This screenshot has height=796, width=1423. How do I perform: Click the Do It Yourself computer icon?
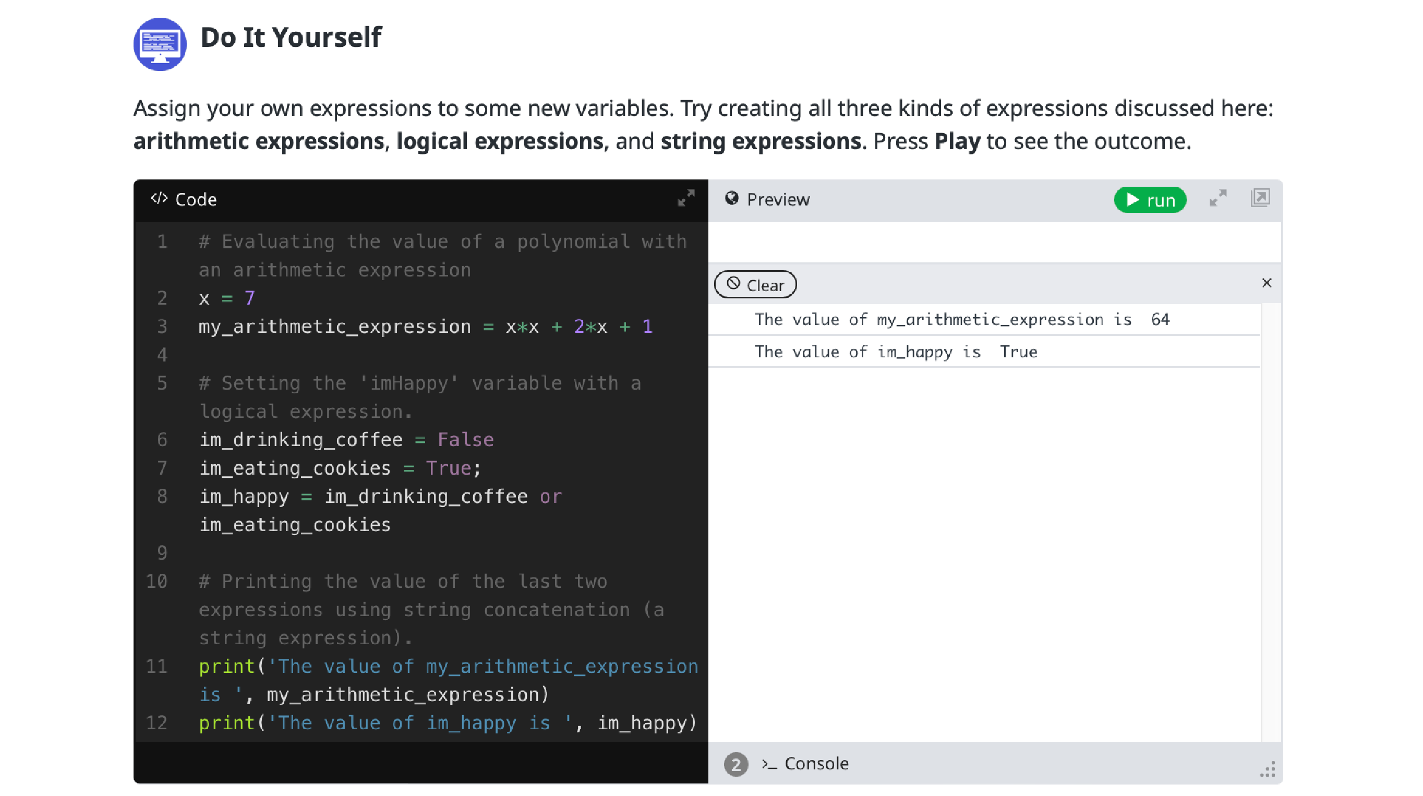[160, 44]
